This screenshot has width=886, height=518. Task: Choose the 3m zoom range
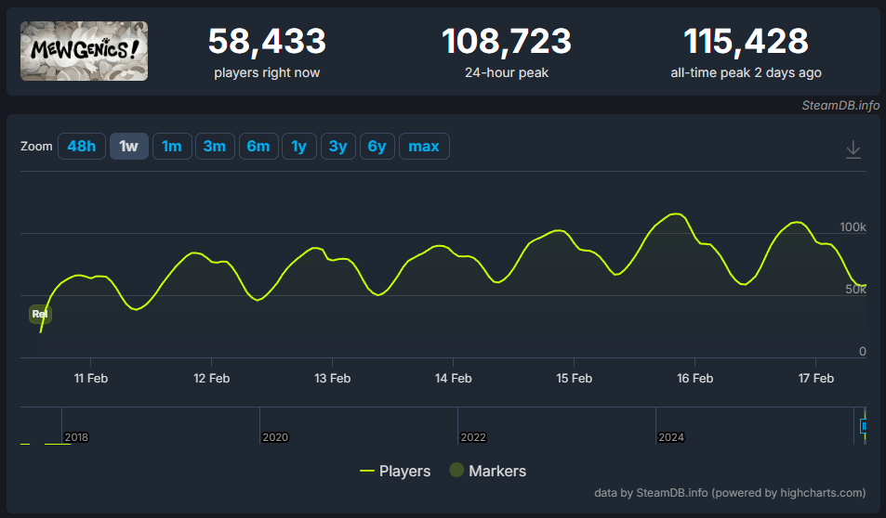215,146
